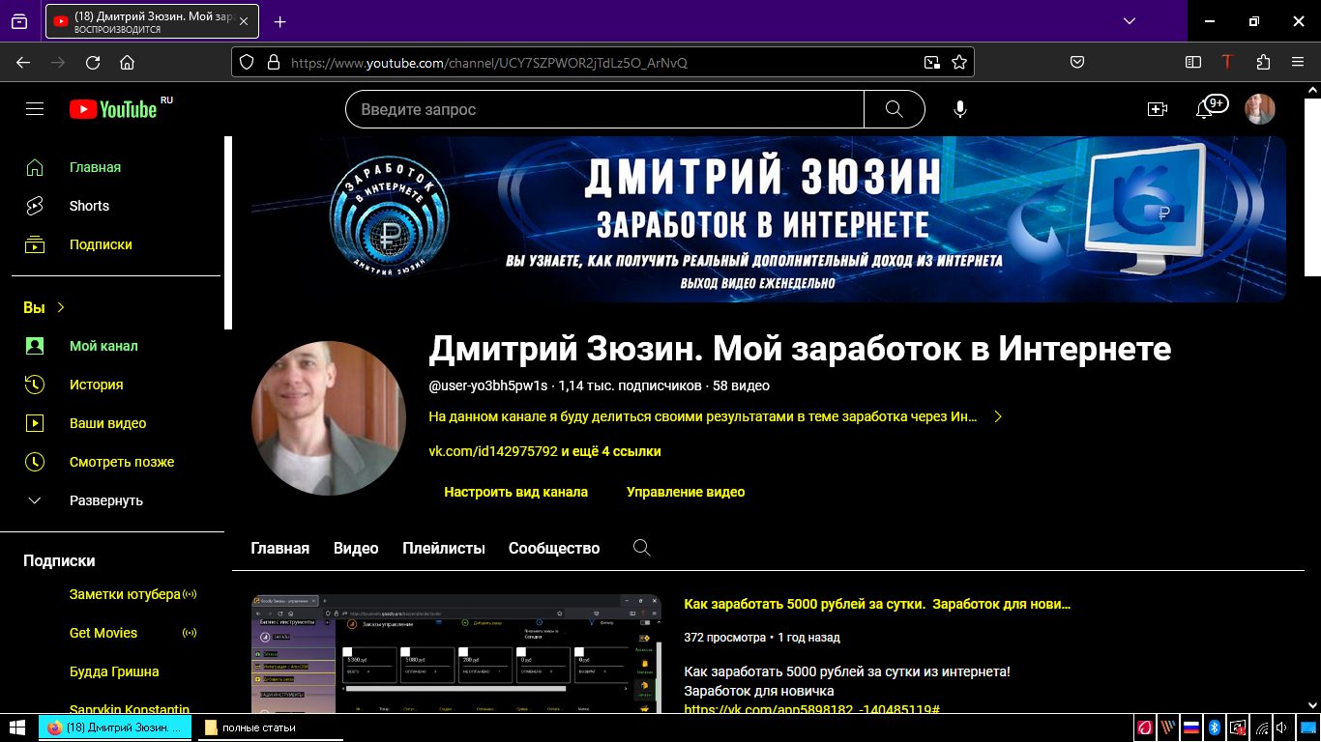Click the channel profile picture
Viewport: 1321px width, 742px height.
click(329, 417)
